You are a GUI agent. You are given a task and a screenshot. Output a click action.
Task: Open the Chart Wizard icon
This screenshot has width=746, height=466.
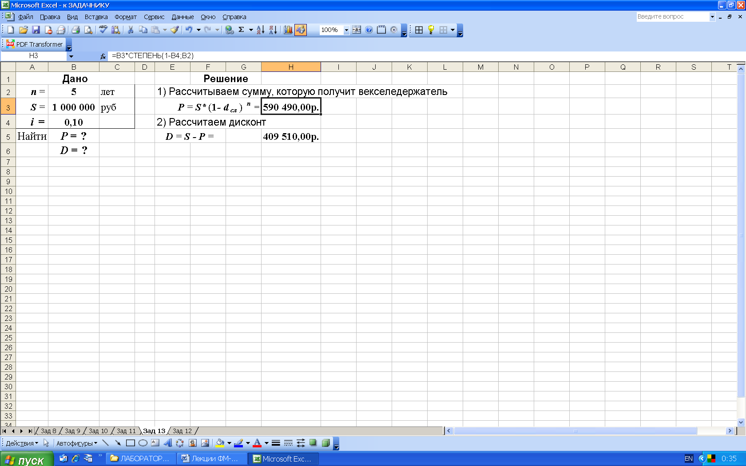pyautogui.click(x=288, y=30)
